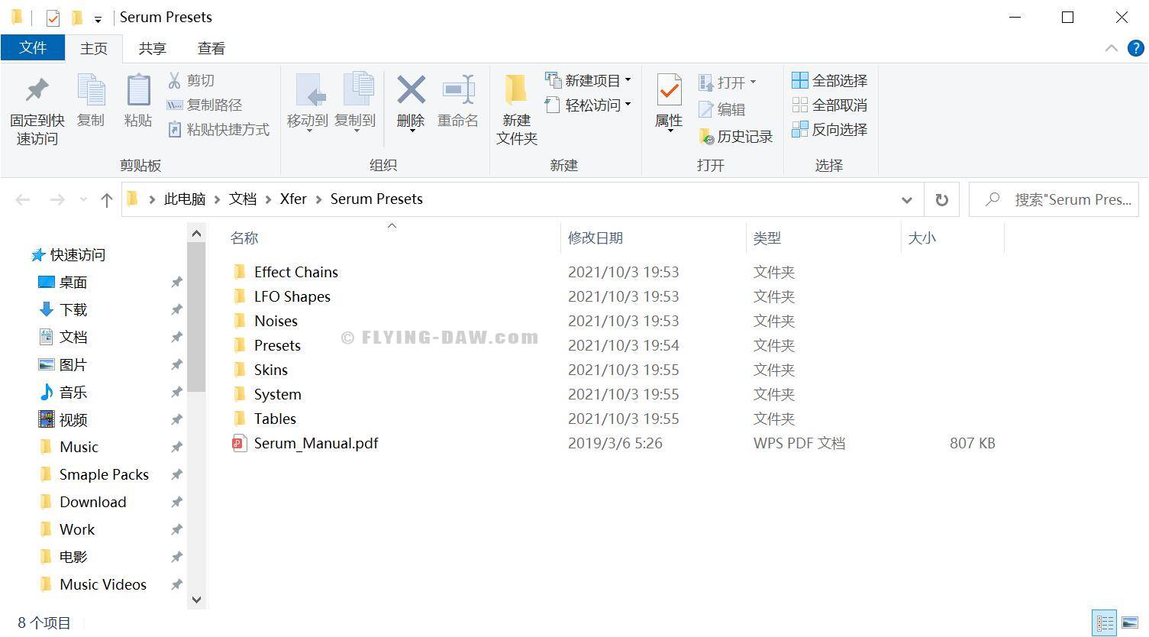Viewport: 1149px width, 637px height.
Task: Expand the address bar history dropdown
Action: pos(907,200)
